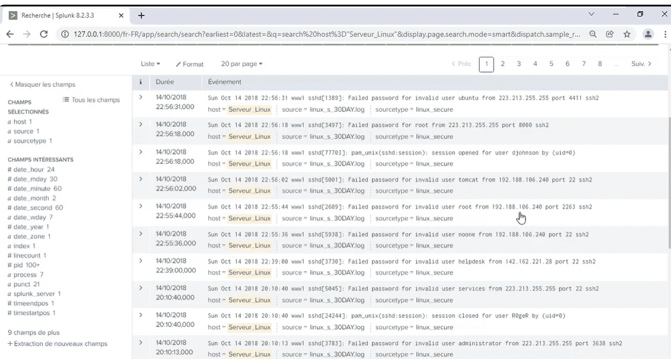The height and width of the screenshot is (359, 671).
Task: Click the address bar URL field
Action: click(x=322, y=35)
